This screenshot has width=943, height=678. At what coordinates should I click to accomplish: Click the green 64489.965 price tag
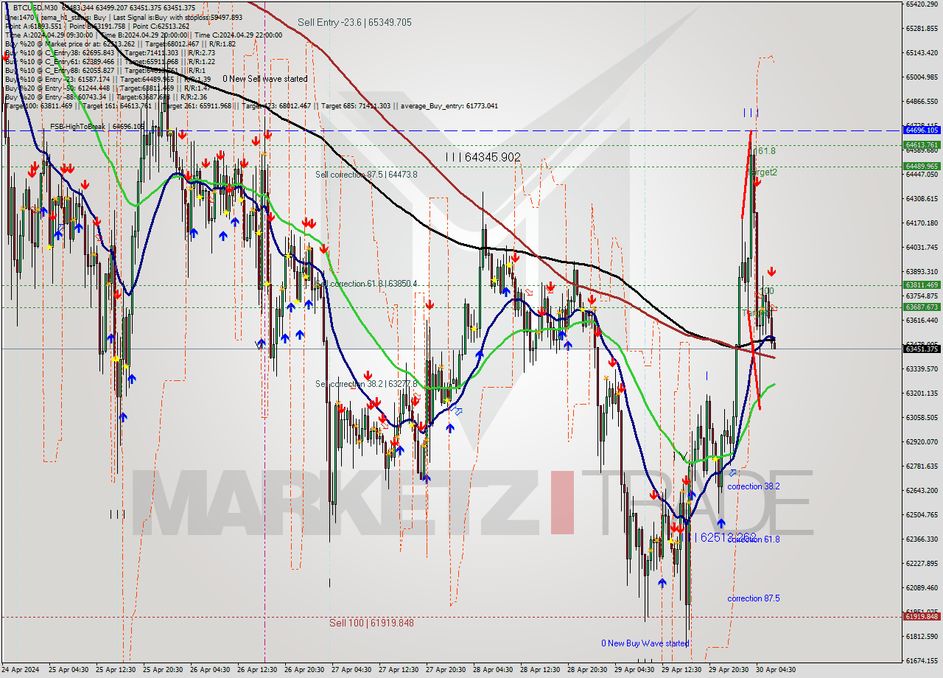point(922,166)
